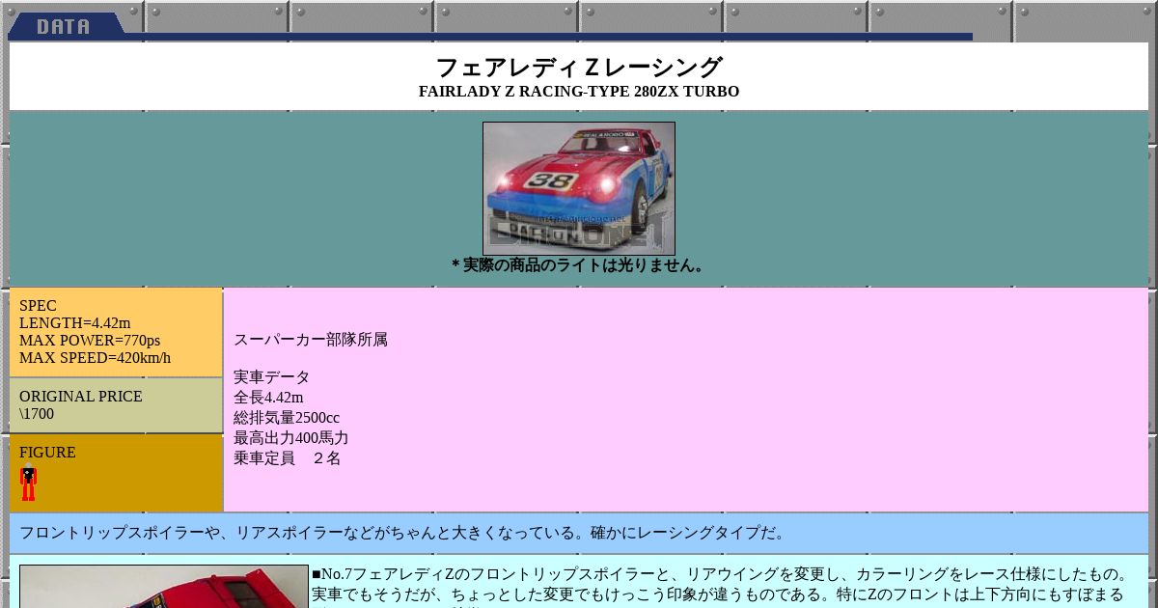Viewport: 1158px width, 608px height.
Task: Click the 実車でもそうだが paragraph line
Action: point(718,594)
